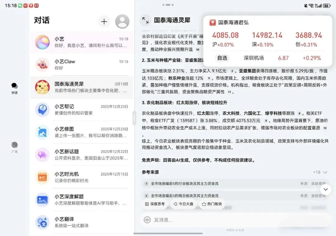
Task: Click citation number 11 in the answer
Action: tap(229, 92)
